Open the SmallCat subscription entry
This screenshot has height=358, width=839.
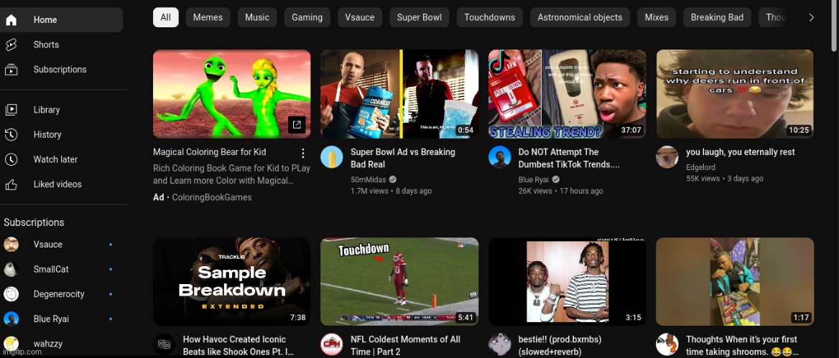tap(62, 269)
